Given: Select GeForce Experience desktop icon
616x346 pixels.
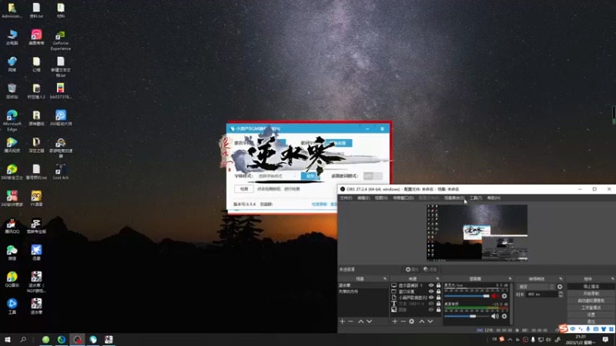Looking at the screenshot, I should pyautogui.click(x=61, y=41).
